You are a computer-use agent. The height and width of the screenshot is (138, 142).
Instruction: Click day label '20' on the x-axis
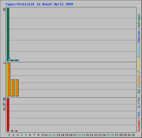(x=87, y=135)
